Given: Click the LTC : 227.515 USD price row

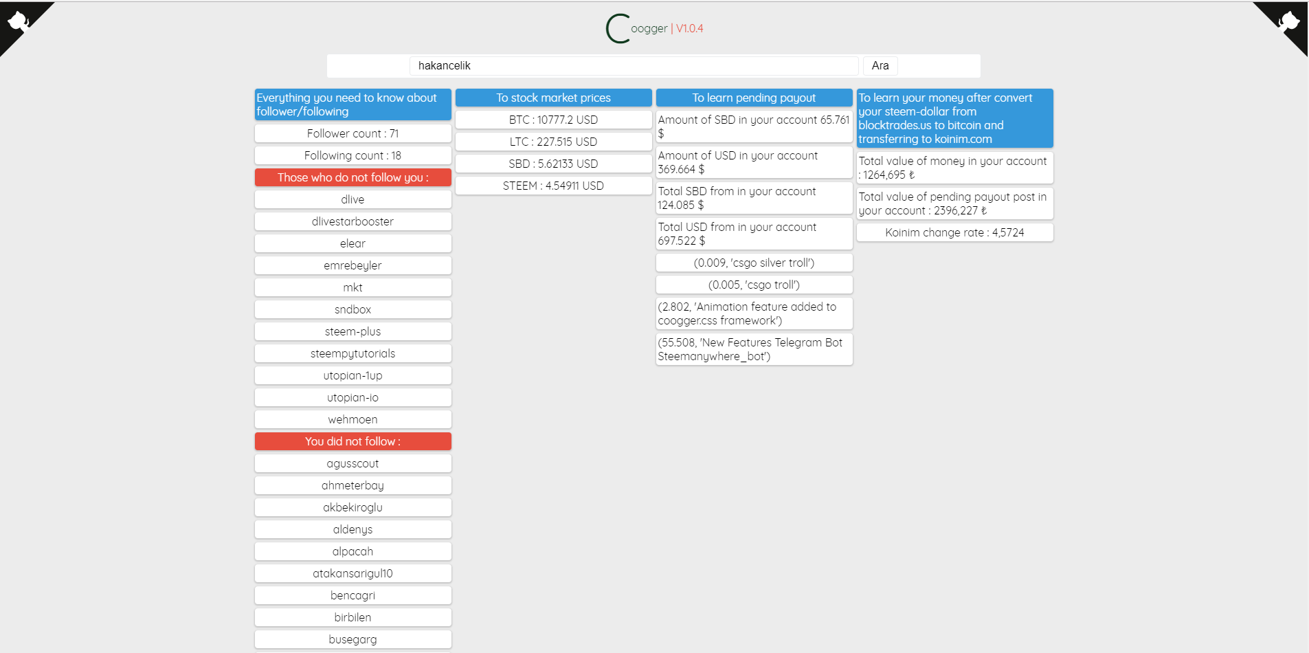Looking at the screenshot, I should [x=554, y=142].
